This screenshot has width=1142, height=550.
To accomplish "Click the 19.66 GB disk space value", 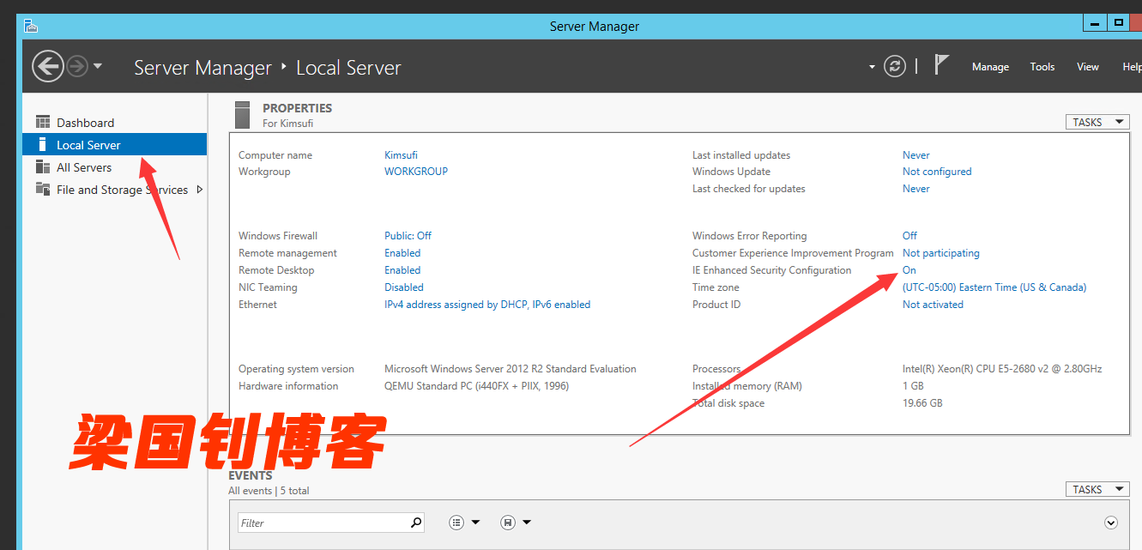I will 922,403.
